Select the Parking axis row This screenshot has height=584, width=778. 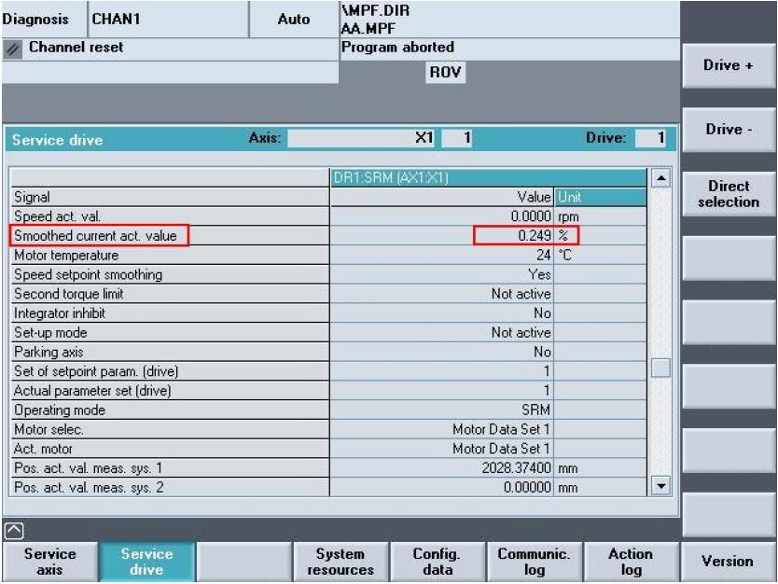(x=328, y=352)
